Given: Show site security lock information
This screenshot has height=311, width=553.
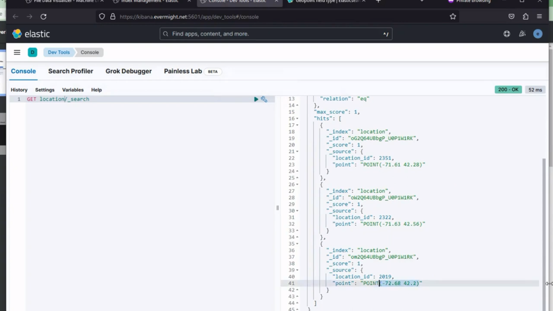Looking at the screenshot, I should click(113, 17).
